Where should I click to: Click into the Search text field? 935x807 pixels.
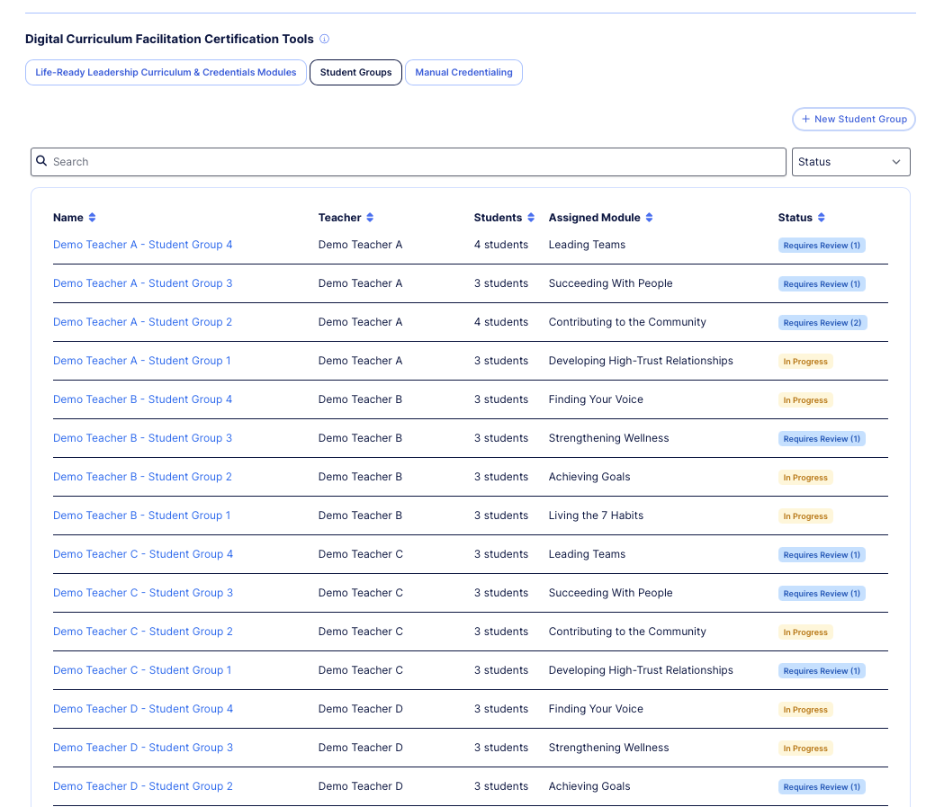click(x=414, y=162)
